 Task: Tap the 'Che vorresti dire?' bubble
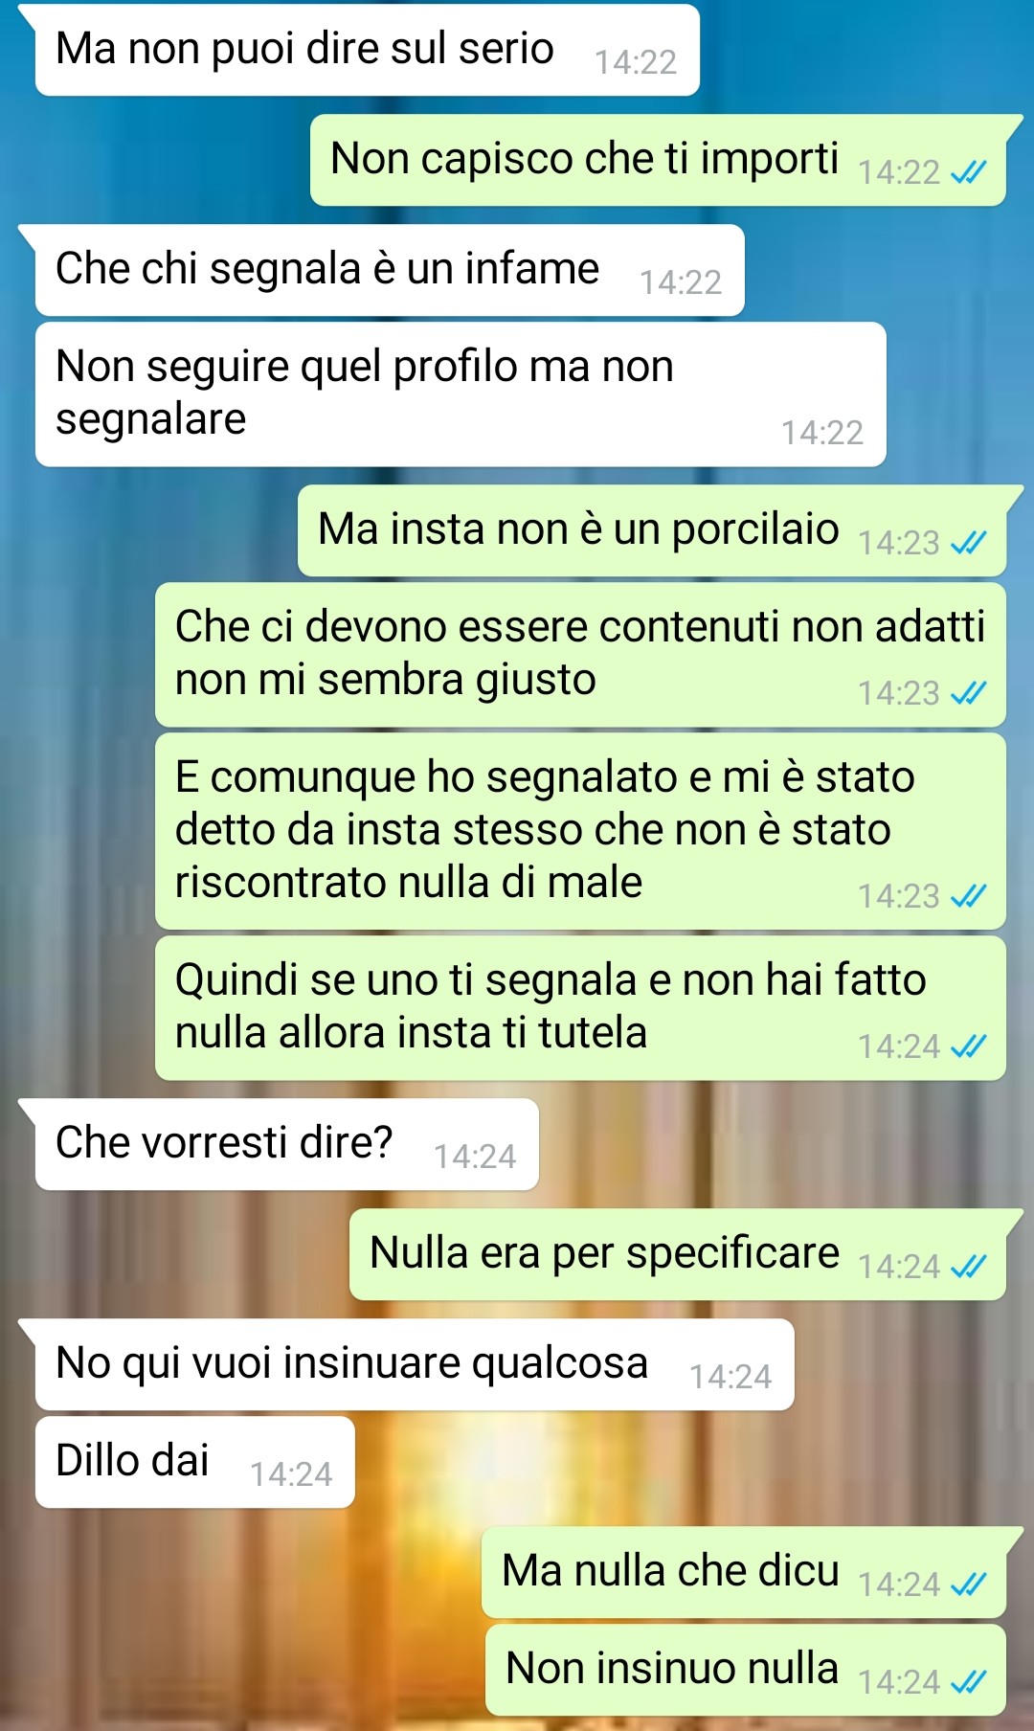click(286, 1144)
